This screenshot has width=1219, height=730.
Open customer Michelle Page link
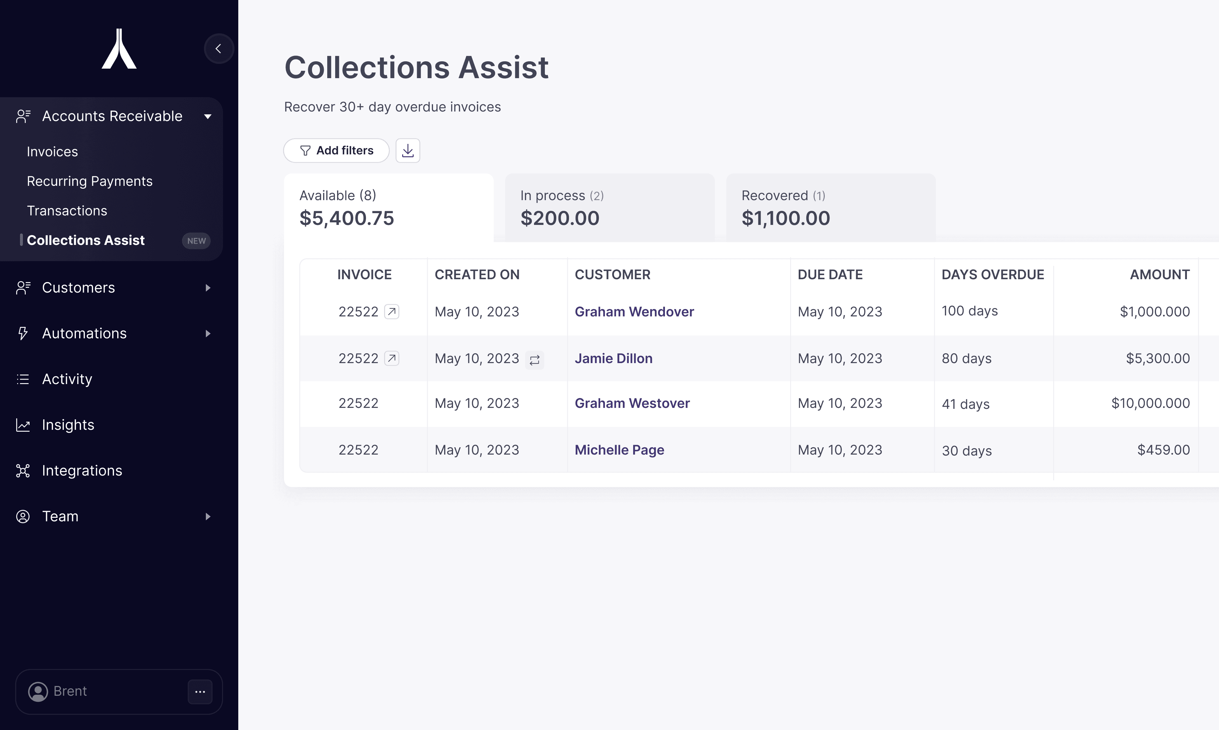619,449
